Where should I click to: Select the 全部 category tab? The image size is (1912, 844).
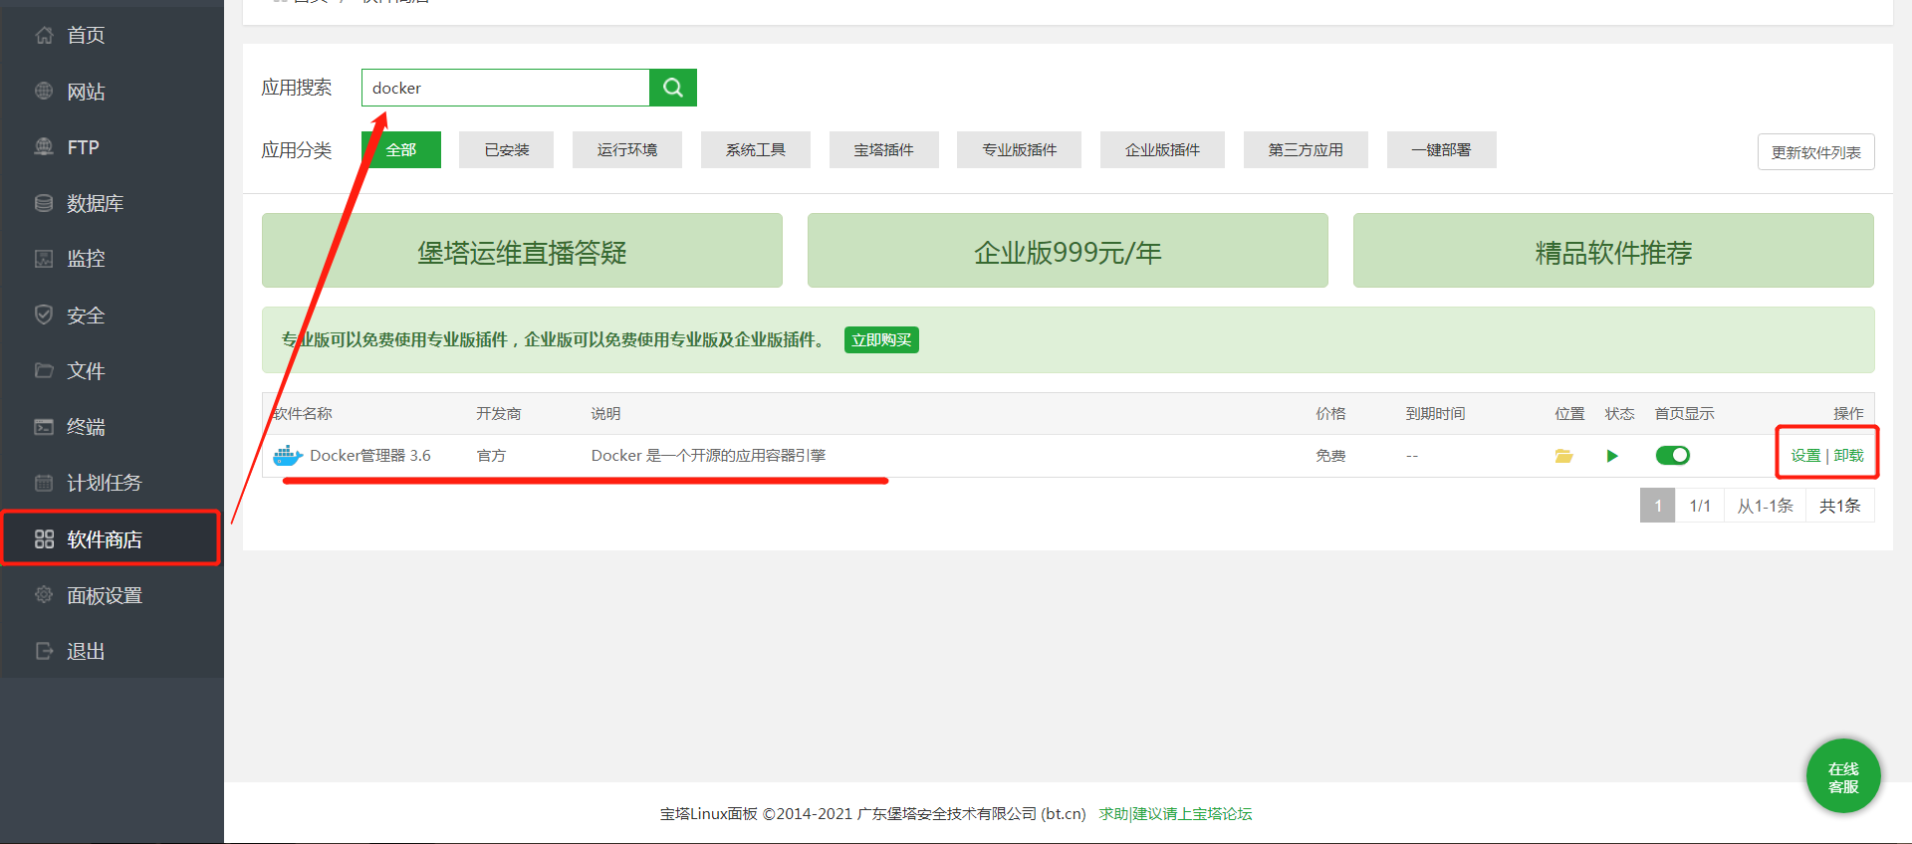tap(401, 150)
